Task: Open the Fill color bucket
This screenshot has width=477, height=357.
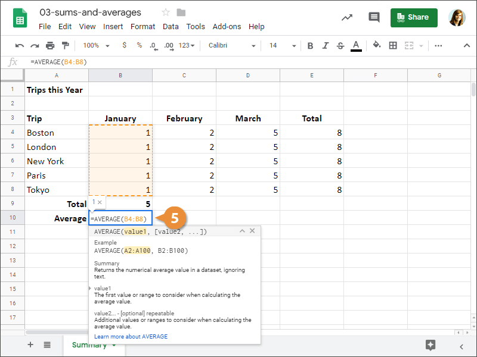Action: 376,45
